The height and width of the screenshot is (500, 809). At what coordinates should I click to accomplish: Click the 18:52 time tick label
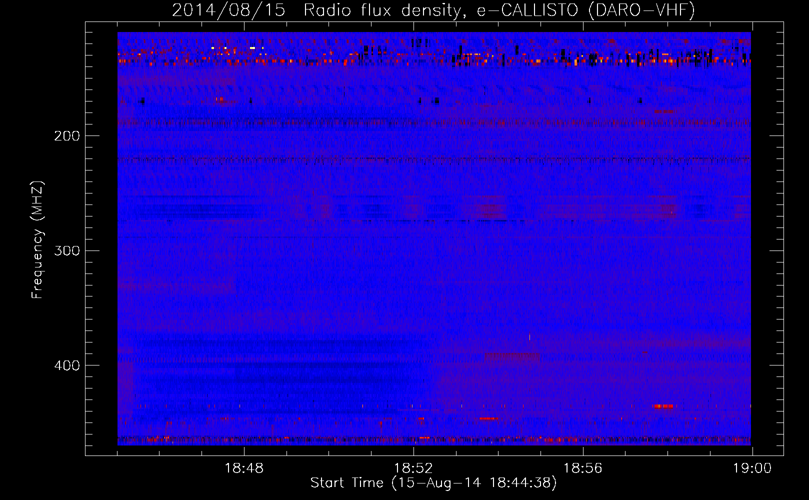(x=413, y=468)
